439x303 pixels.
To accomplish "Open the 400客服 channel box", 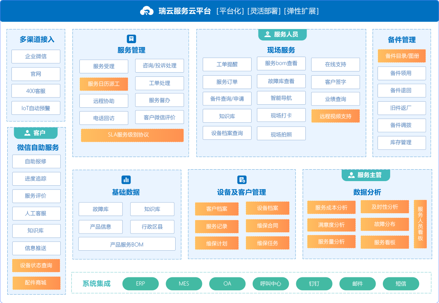I will [x=36, y=91].
